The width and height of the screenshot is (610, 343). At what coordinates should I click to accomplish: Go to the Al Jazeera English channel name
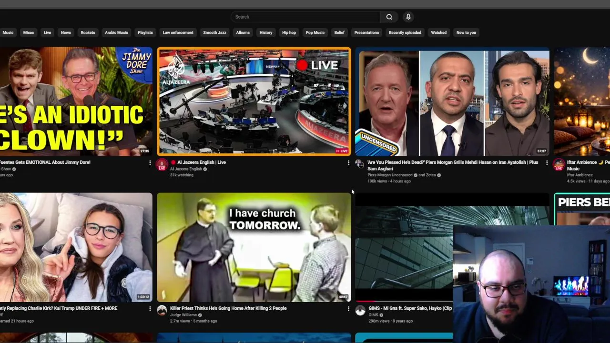click(x=186, y=169)
